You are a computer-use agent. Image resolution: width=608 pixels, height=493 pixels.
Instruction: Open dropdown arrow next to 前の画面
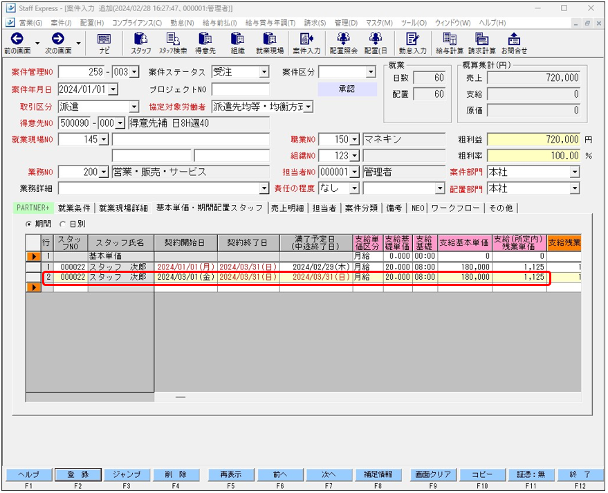point(37,43)
